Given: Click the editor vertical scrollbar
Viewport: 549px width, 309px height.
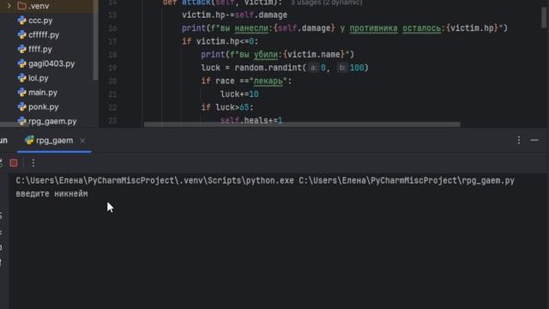Looking at the screenshot, I should [544, 17].
